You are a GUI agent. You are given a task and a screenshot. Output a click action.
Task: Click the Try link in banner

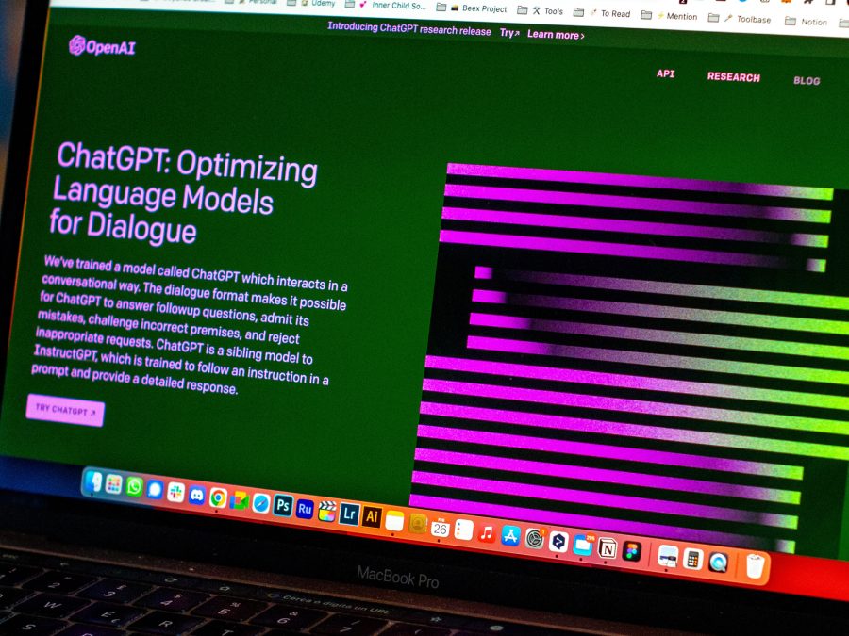509,32
